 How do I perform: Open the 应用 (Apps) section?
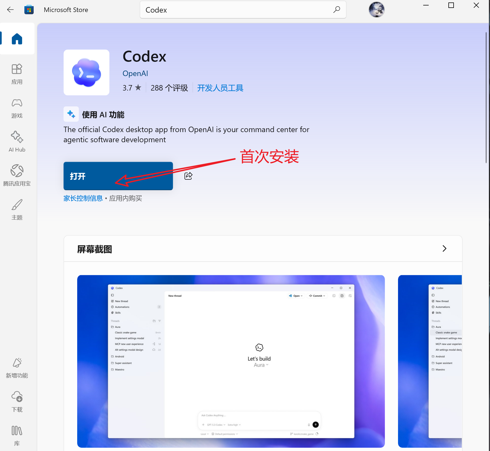(x=17, y=74)
